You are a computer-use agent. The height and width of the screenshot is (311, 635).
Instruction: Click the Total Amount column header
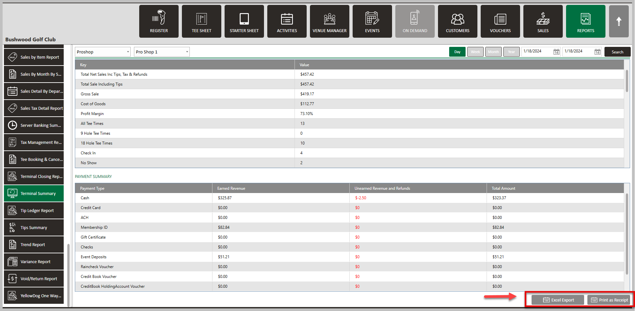[x=555, y=188]
